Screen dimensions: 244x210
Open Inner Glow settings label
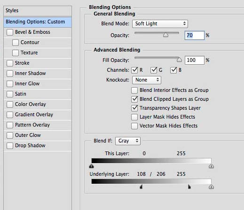pyautogui.click(x=27, y=83)
